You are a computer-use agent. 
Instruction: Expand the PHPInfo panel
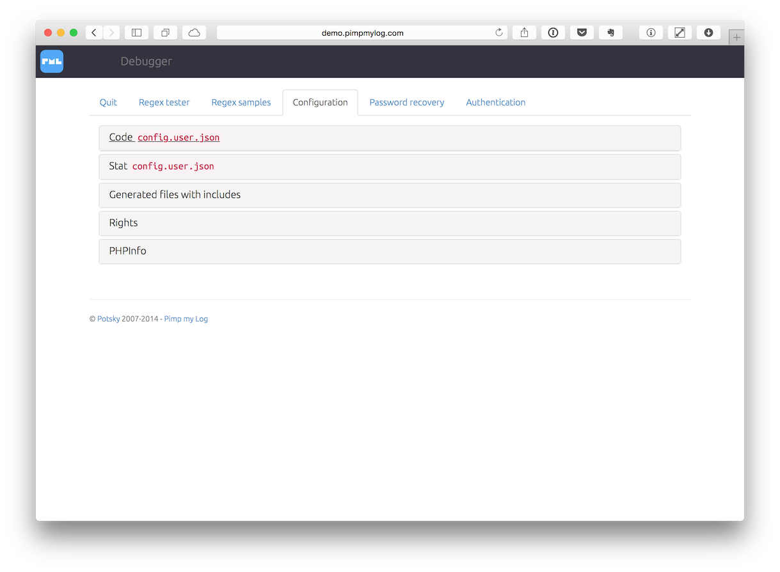(x=390, y=251)
